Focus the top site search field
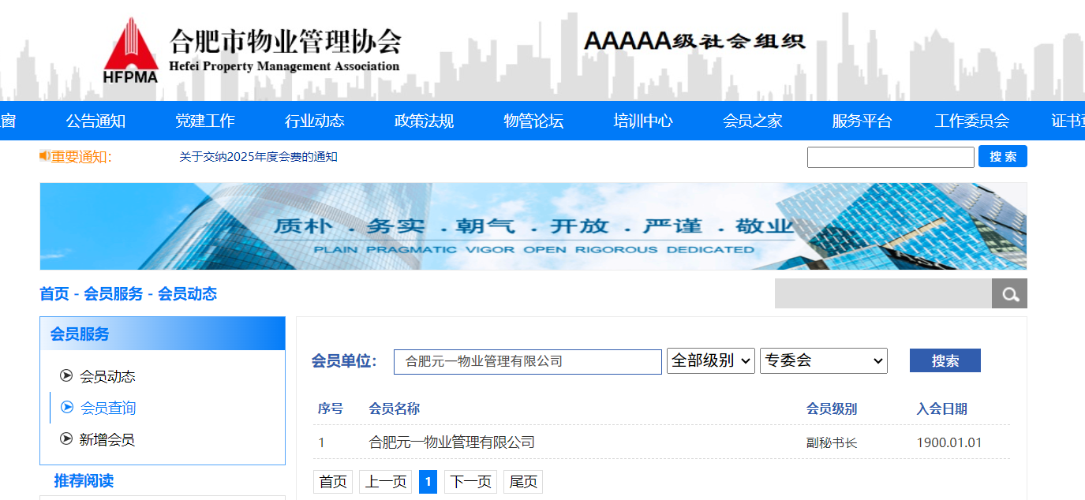The height and width of the screenshot is (500, 1085). tap(891, 157)
